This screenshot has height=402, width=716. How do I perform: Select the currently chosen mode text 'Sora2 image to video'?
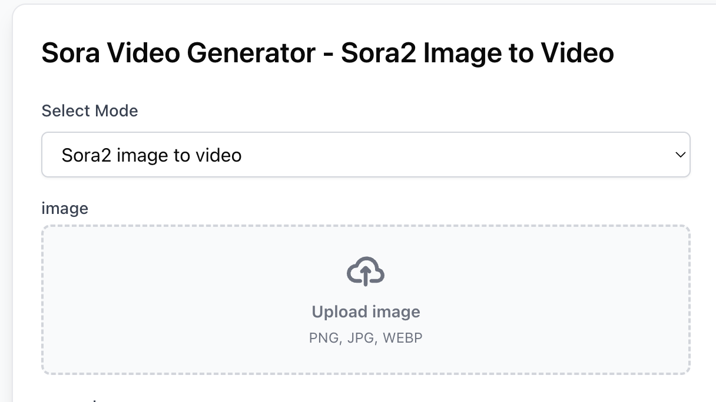pyautogui.click(x=151, y=155)
